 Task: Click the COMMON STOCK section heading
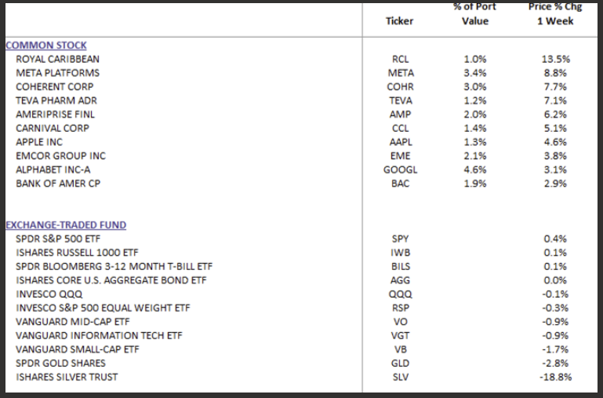[46, 46]
